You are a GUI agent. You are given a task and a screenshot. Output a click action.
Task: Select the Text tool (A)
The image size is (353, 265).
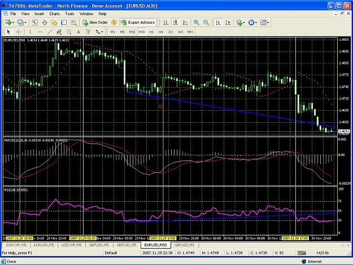click(x=79, y=32)
